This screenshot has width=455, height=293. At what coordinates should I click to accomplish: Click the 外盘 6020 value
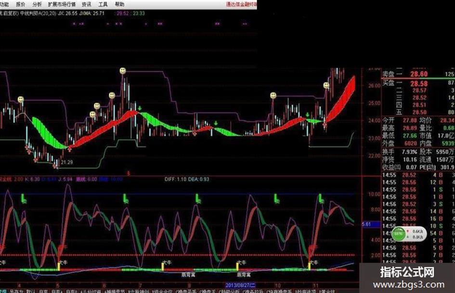pyautogui.click(x=411, y=143)
